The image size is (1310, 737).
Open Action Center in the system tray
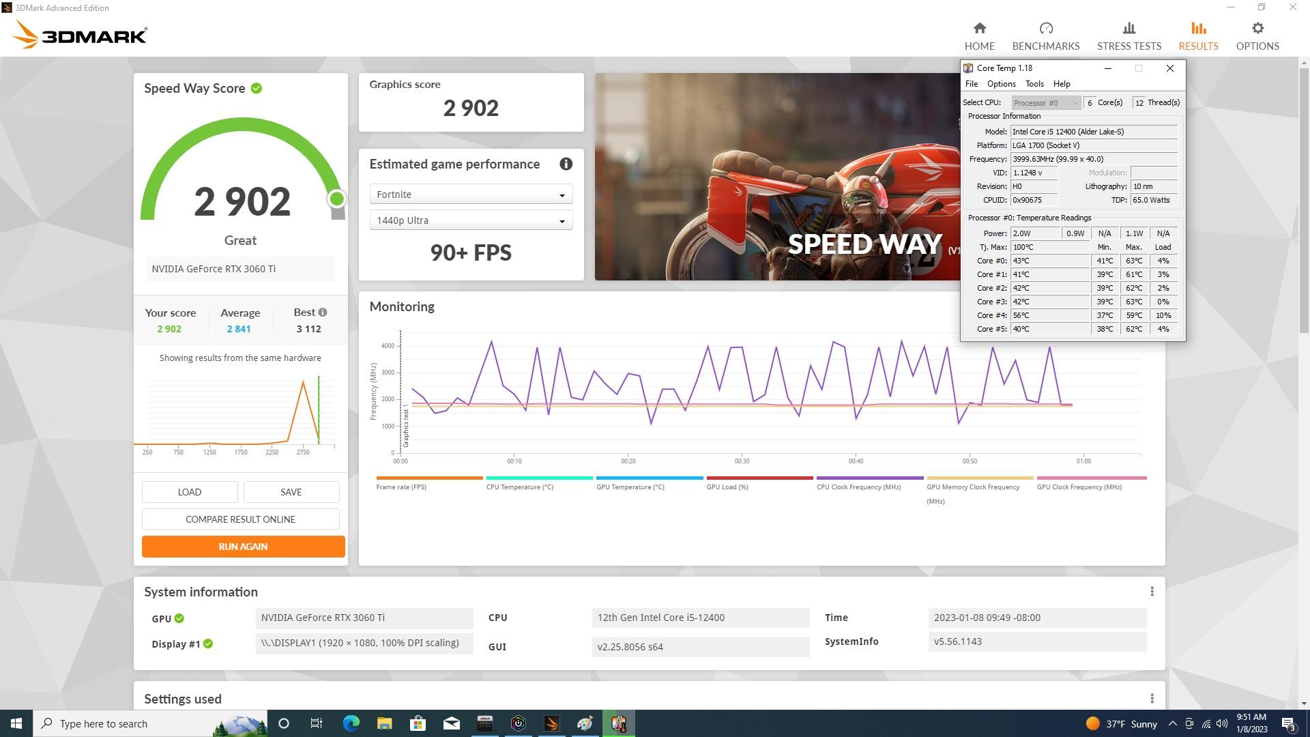pyautogui.click(x=1288, y=723)
